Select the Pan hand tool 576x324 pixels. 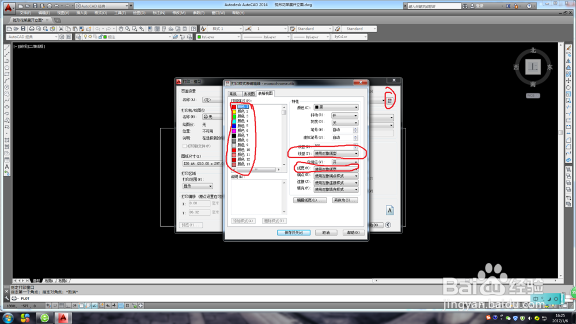(x=120, y=29)
